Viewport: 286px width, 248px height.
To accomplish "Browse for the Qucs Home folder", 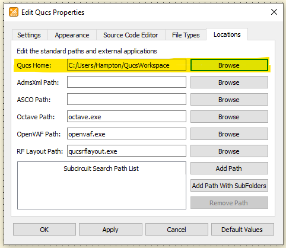I will [x=229, y=65].
